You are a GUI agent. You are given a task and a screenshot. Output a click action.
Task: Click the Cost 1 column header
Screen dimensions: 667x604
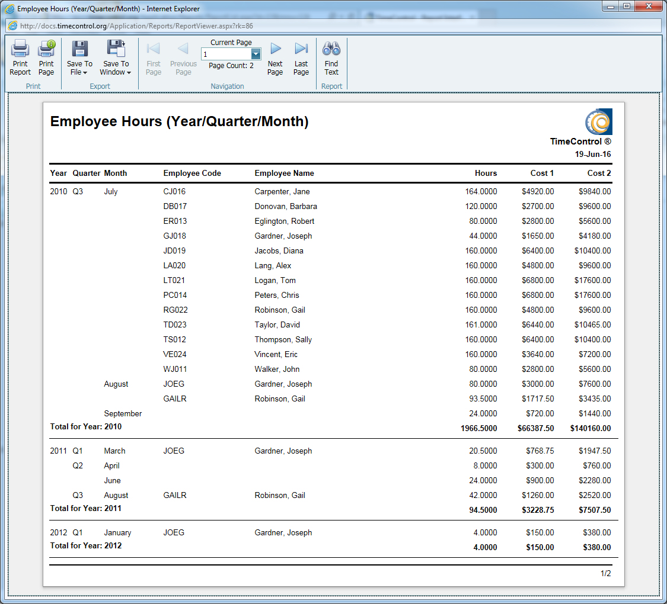542,174
